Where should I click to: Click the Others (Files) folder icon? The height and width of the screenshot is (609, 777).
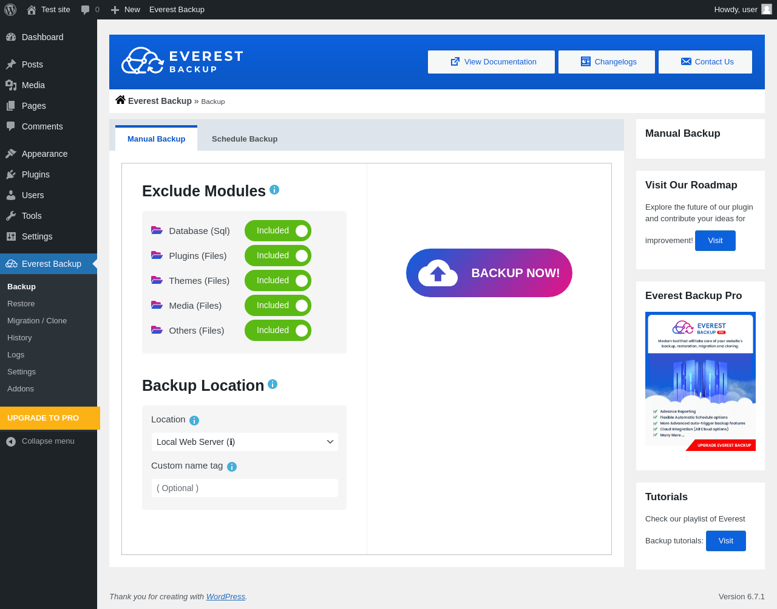click(157, 330)
